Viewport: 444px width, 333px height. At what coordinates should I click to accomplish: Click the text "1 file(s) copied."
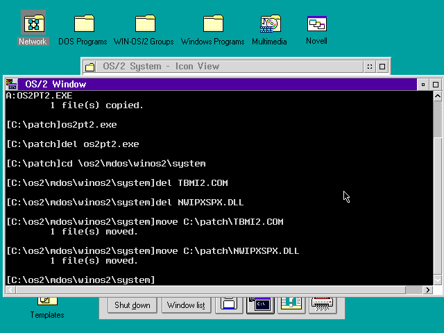(x=97, y=105)
